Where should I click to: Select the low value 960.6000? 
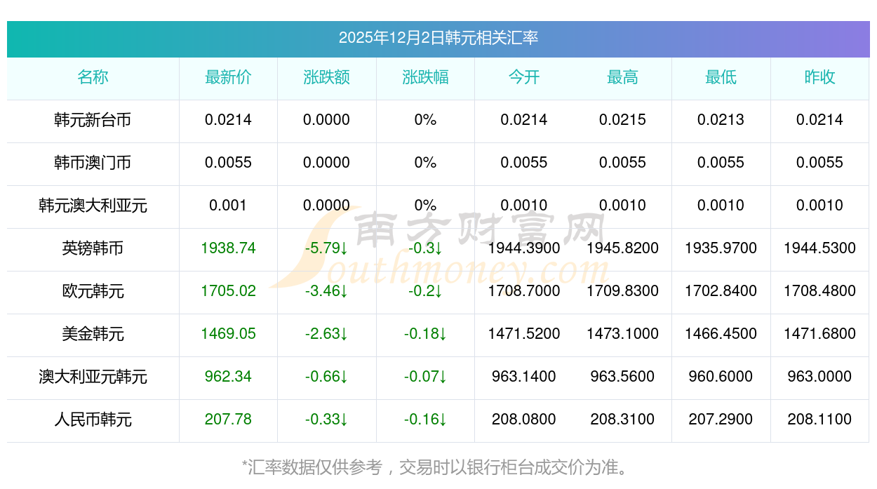click(721, 377)
